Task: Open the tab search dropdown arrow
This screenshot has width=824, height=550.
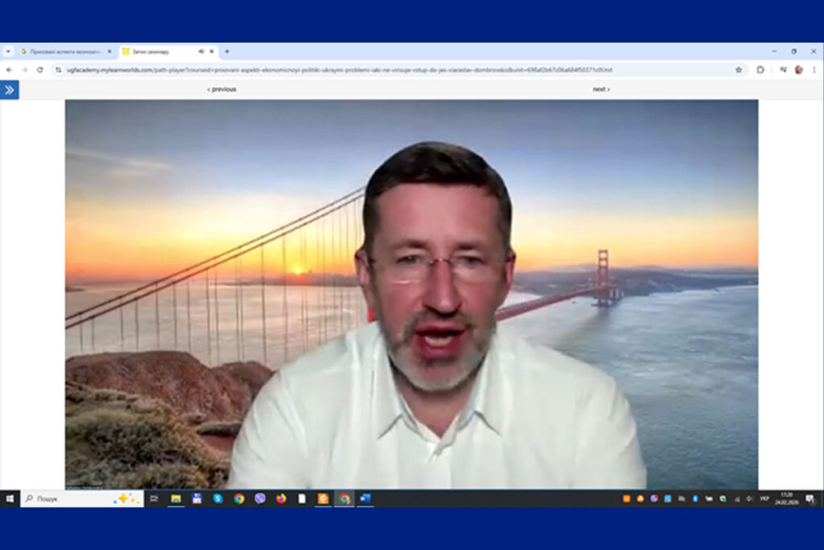Action: tap(8, 52)
